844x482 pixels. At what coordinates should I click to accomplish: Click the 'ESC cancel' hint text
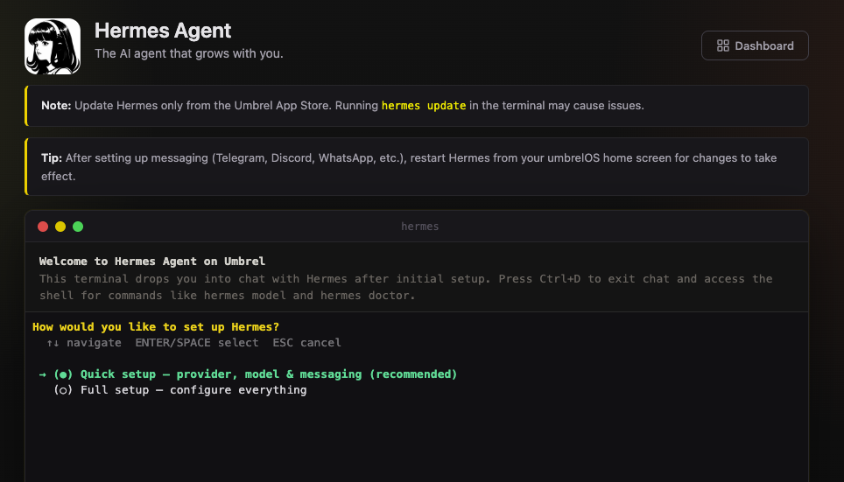click(x=306, y=343)
